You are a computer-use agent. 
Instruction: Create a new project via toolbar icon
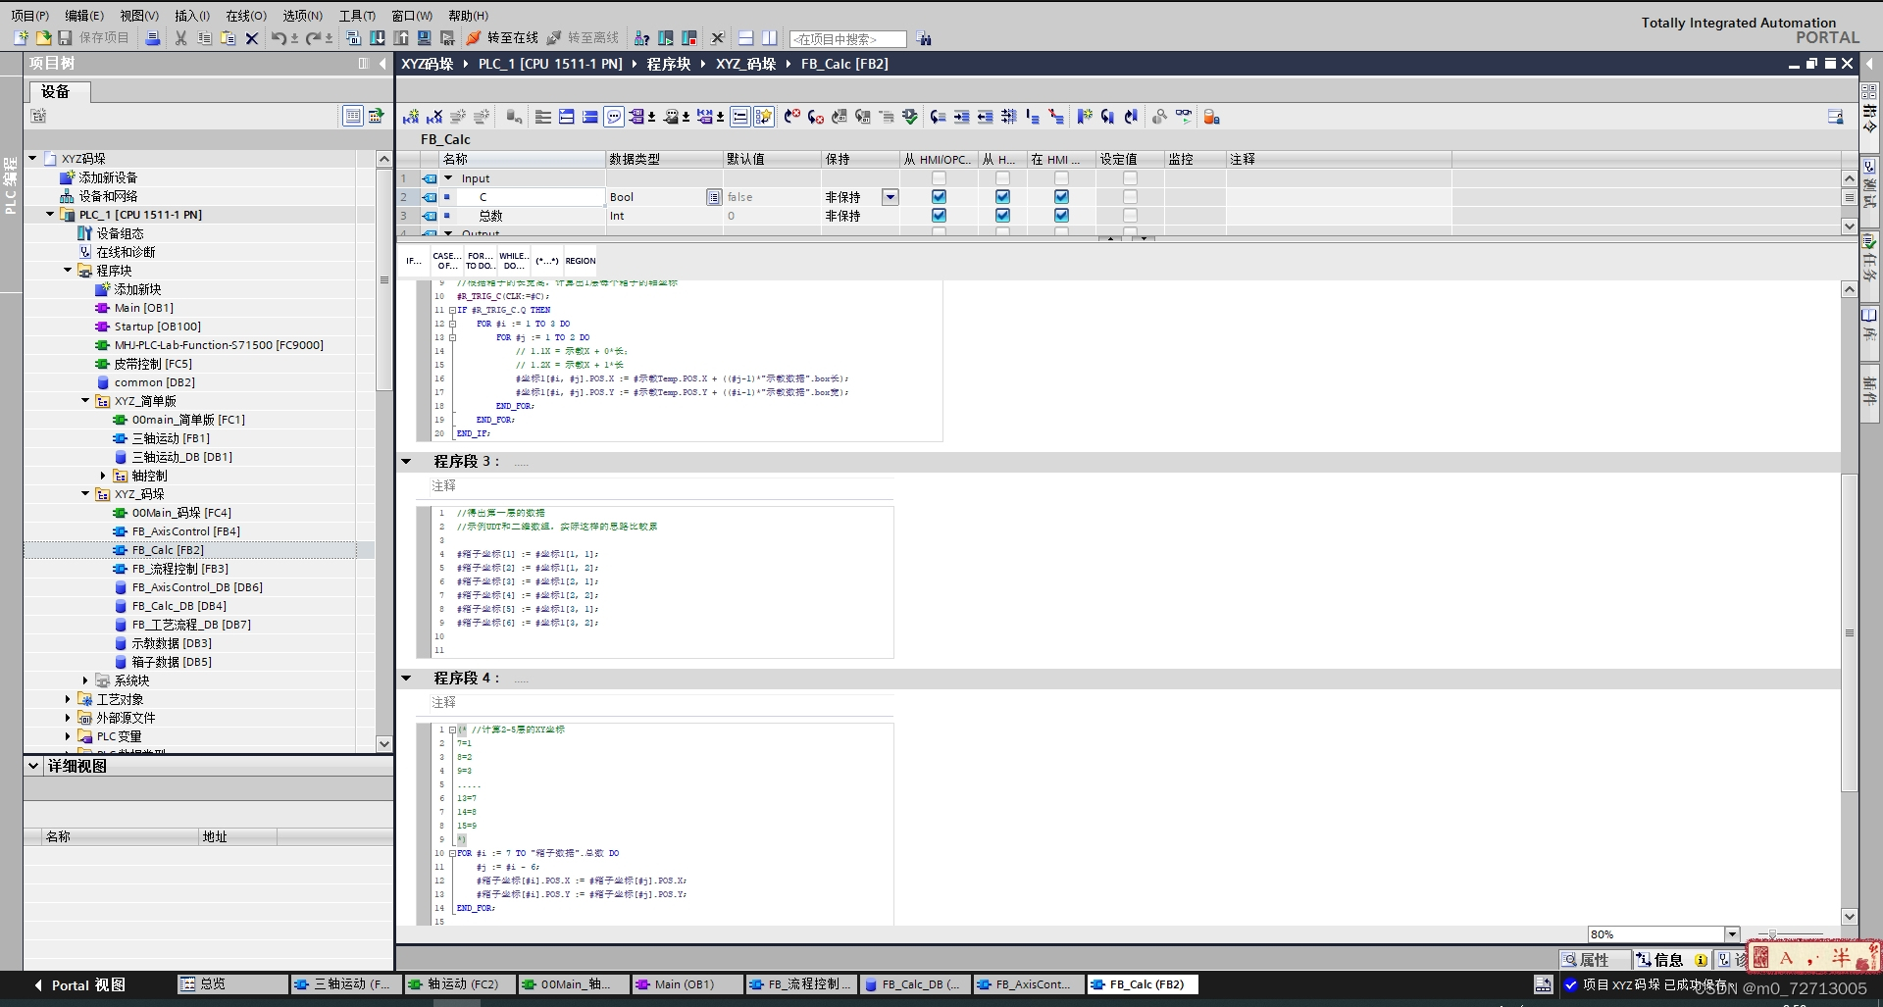(x=21, y=38)
